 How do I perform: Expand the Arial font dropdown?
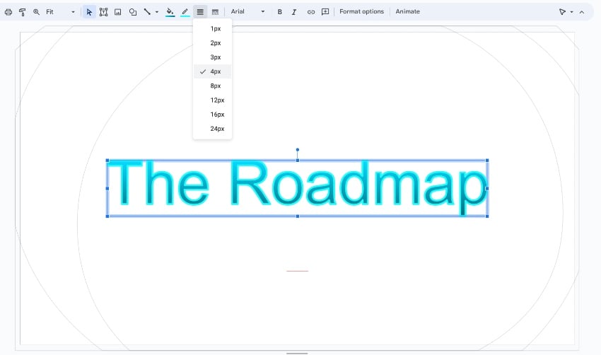click(247, 12)
